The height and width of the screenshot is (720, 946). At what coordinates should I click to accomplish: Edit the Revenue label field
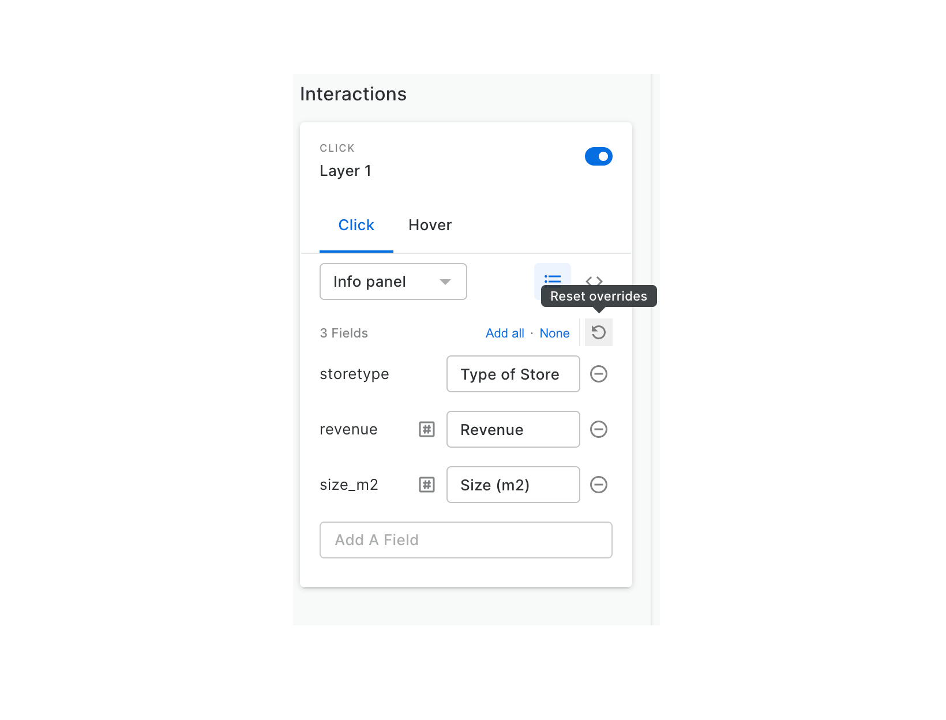pos(513,429)
